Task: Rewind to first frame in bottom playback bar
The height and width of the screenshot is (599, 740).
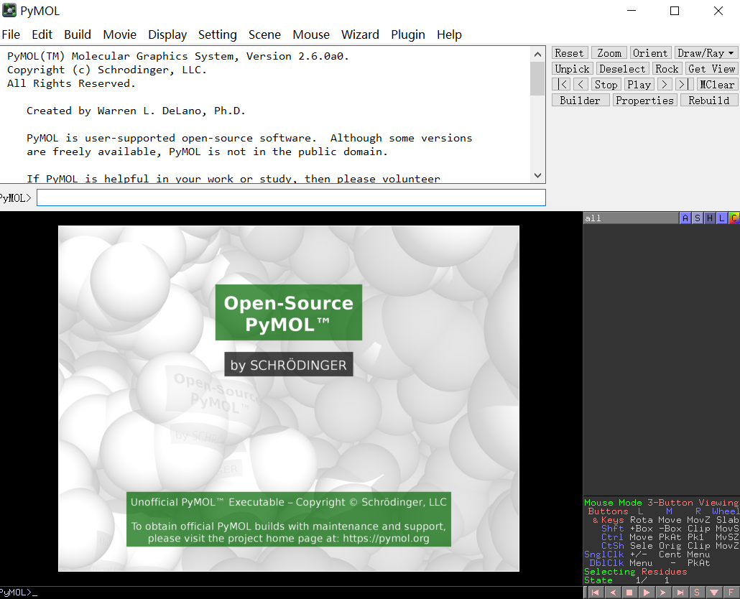Action: tap(595, 593)
